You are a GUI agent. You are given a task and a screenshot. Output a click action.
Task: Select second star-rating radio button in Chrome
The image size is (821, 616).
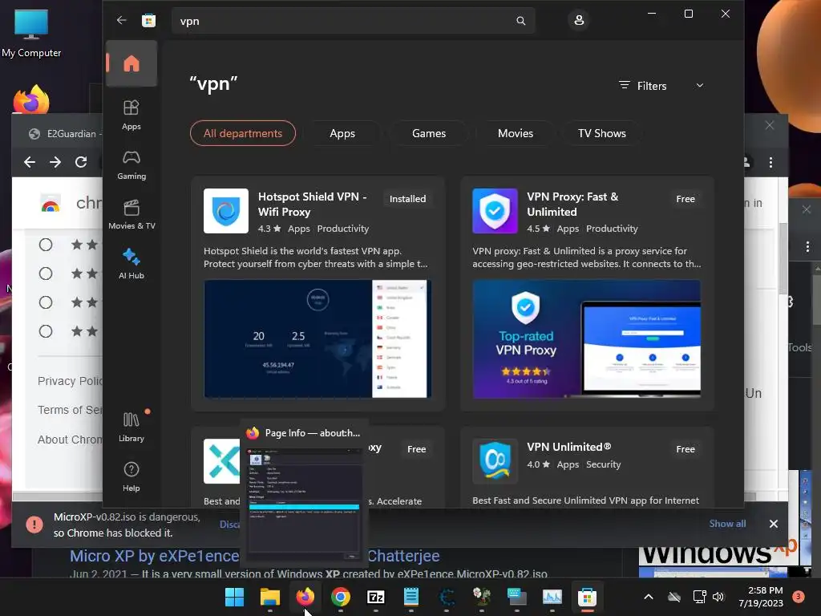click(46, 274)
